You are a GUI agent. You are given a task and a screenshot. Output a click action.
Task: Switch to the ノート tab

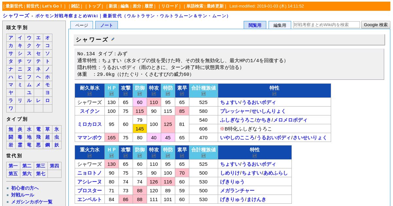tap(106, 25)
